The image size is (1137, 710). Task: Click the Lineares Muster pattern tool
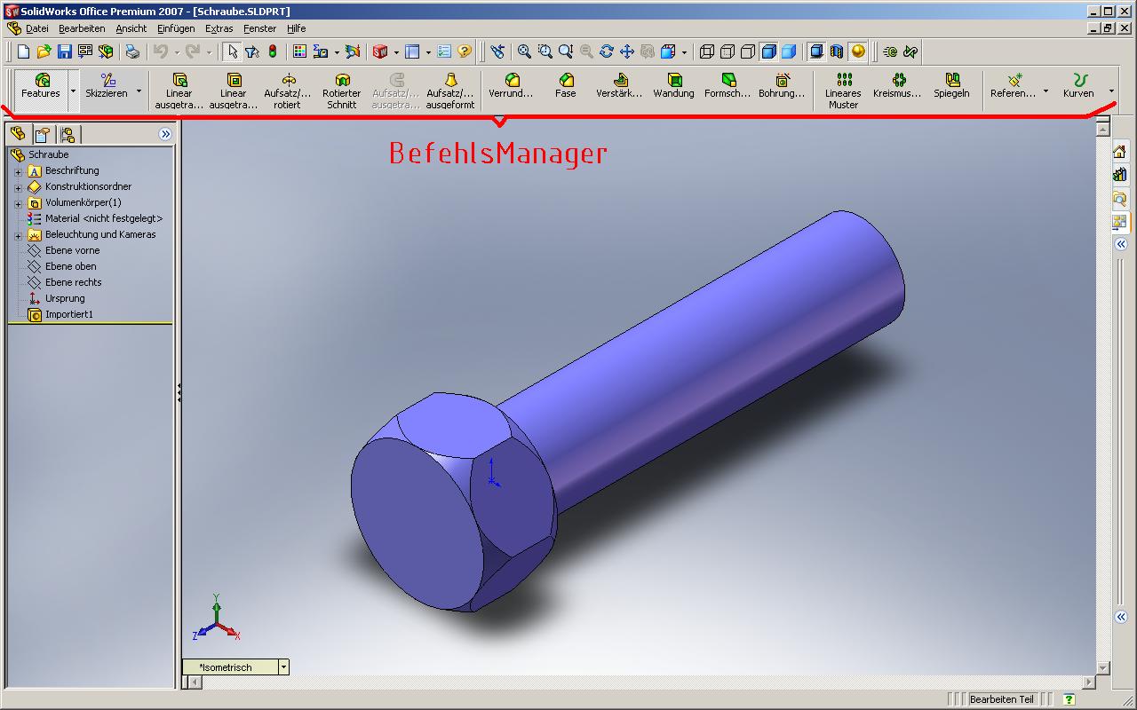pyautogui.click(x=844, y=91)
